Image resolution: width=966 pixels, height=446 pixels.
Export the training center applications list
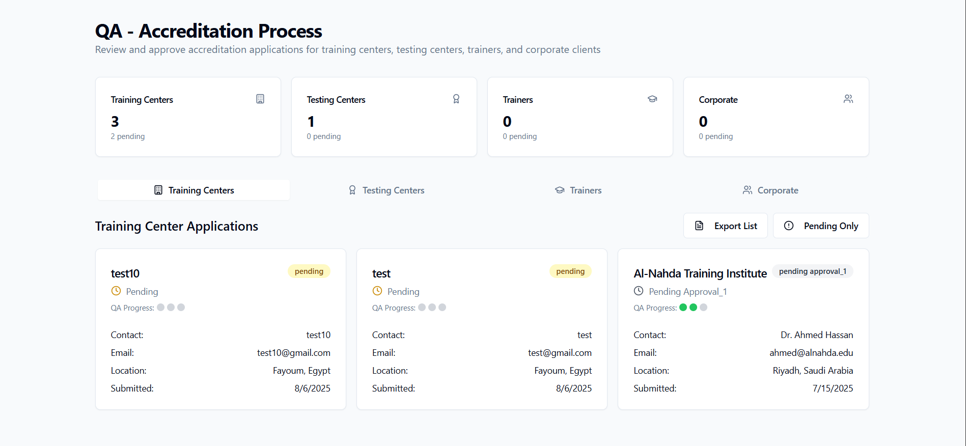(x=725, y=226)
